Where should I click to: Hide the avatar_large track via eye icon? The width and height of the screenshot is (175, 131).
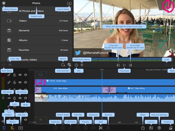[x=20, y=82]
